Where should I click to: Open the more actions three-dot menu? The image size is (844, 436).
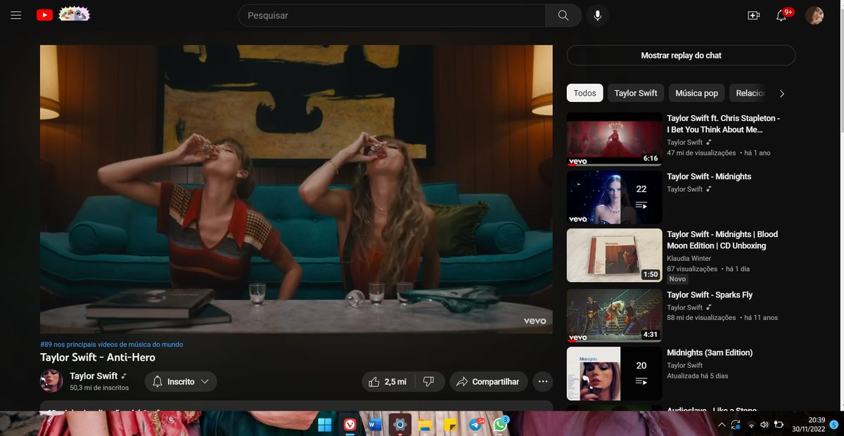(x=543, y=381)
